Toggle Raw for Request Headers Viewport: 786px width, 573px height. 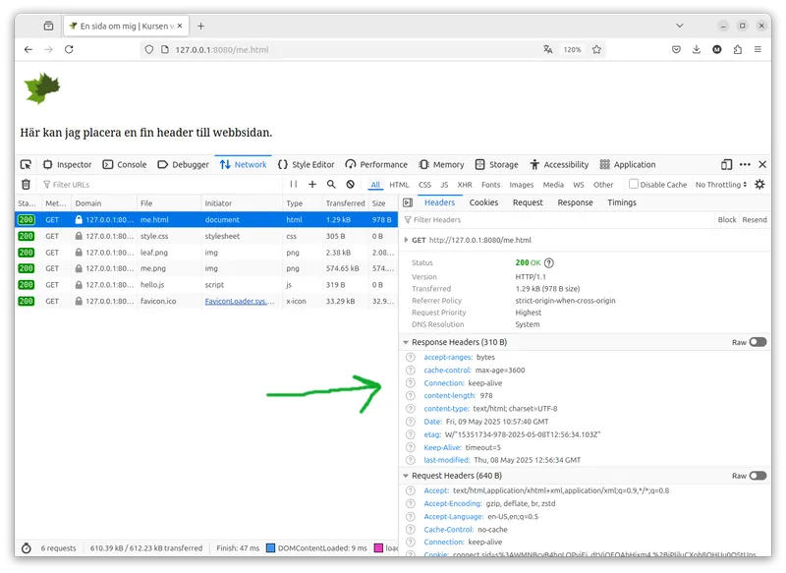(758, 476)
